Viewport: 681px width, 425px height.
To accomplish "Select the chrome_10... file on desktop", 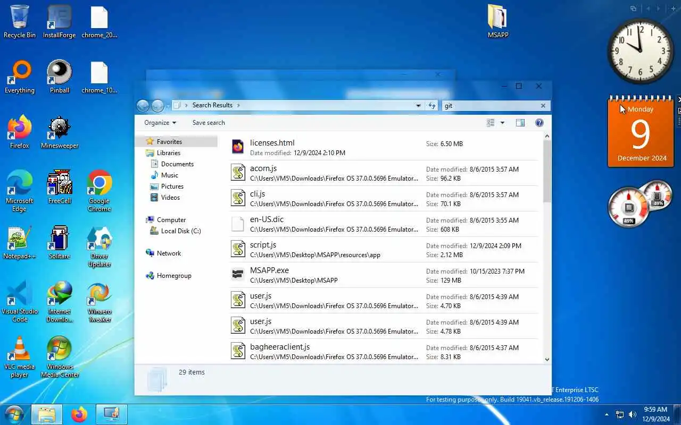I will (99, 78).
